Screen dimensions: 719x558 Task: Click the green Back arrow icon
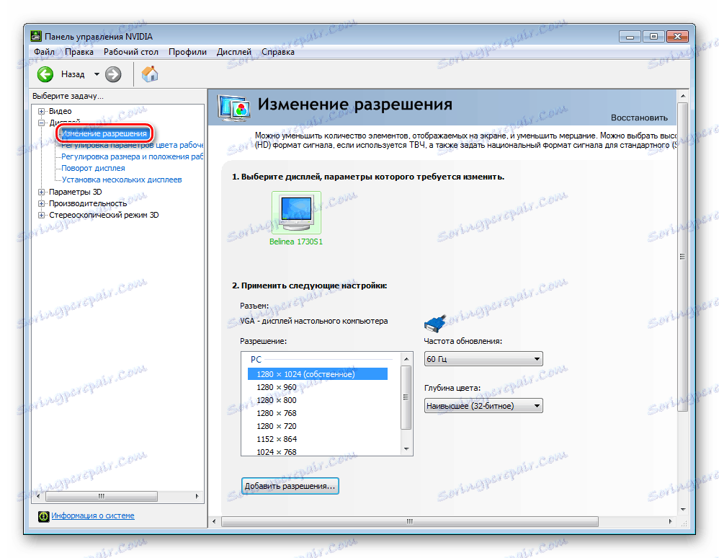(45, 74)
